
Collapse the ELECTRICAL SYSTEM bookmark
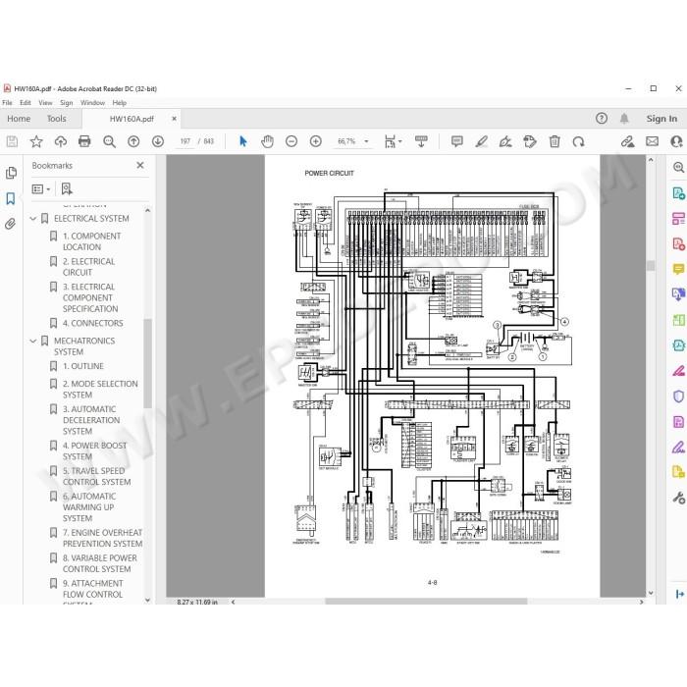tap(33, 218)
